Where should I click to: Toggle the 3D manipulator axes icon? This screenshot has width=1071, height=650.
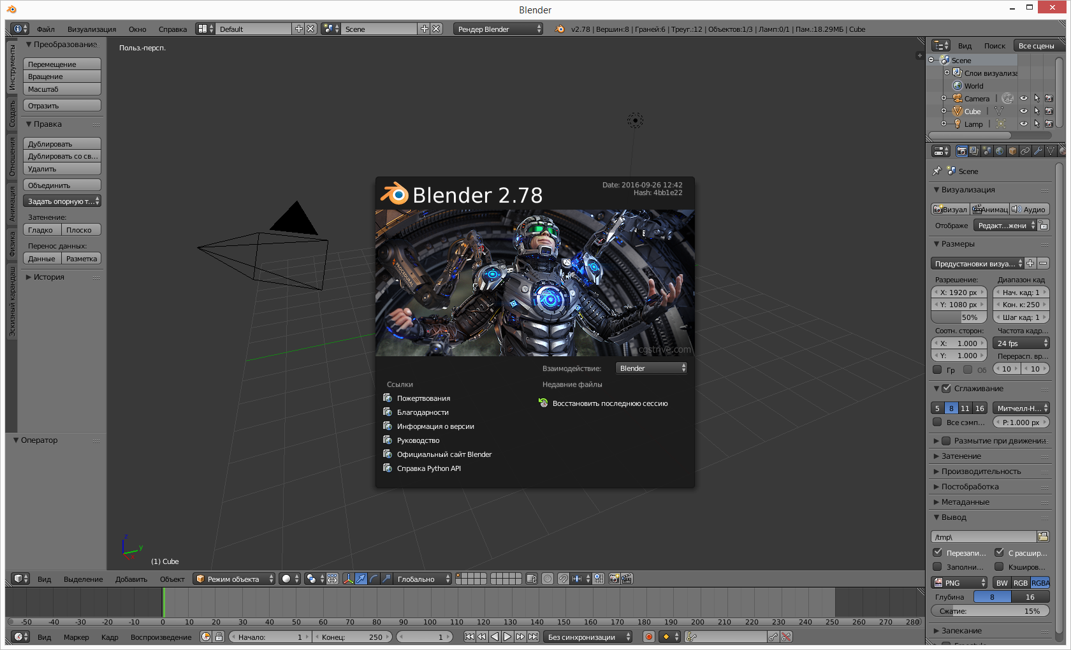click(x=349, y=579)
